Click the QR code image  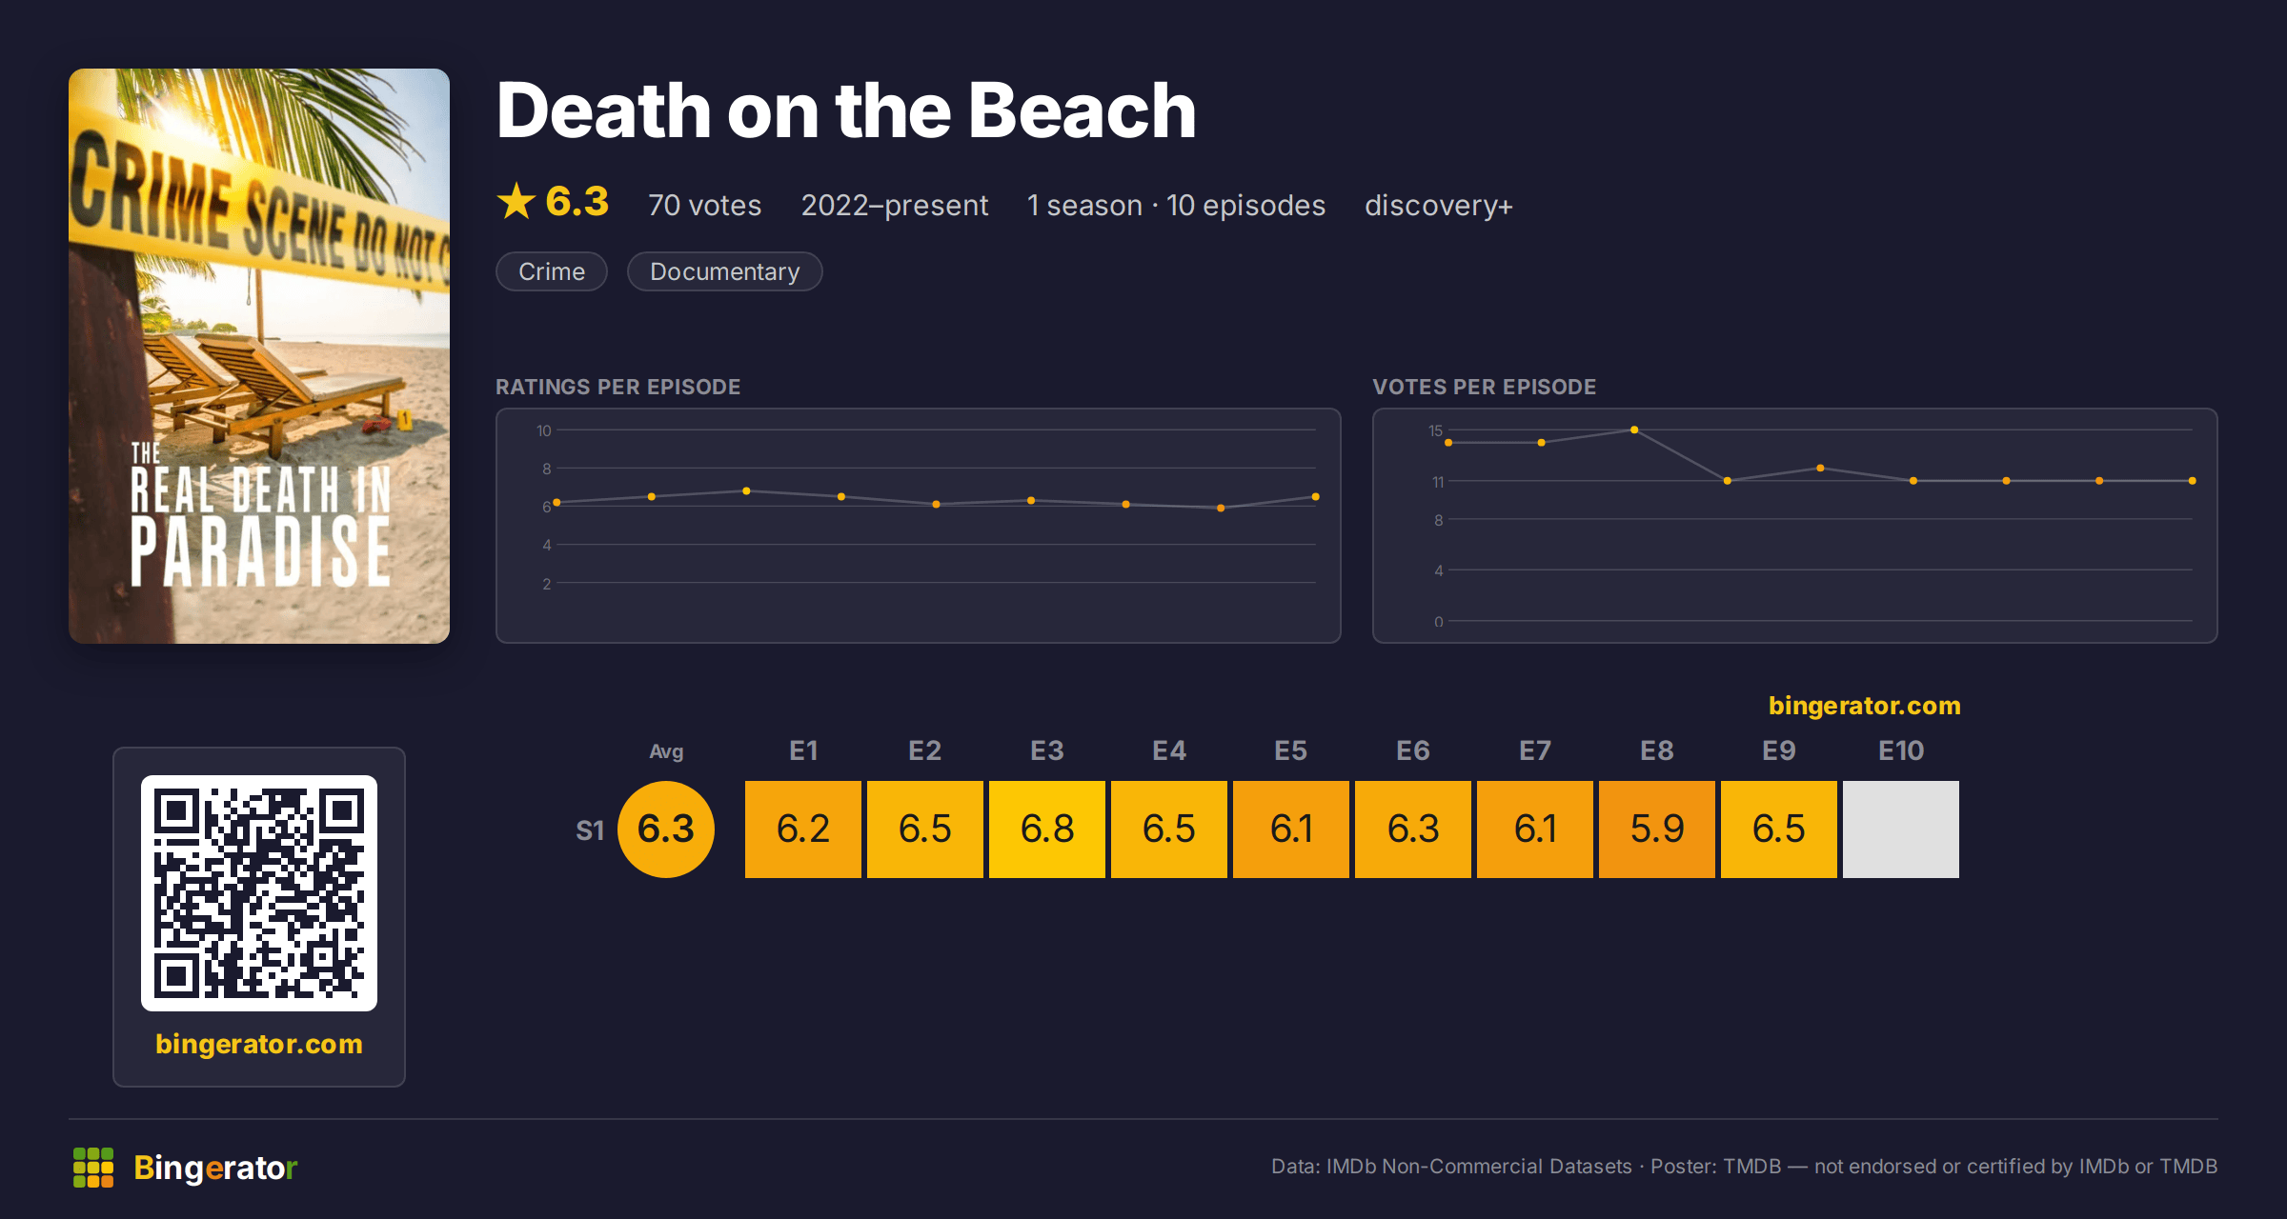[x=259, y=893]
